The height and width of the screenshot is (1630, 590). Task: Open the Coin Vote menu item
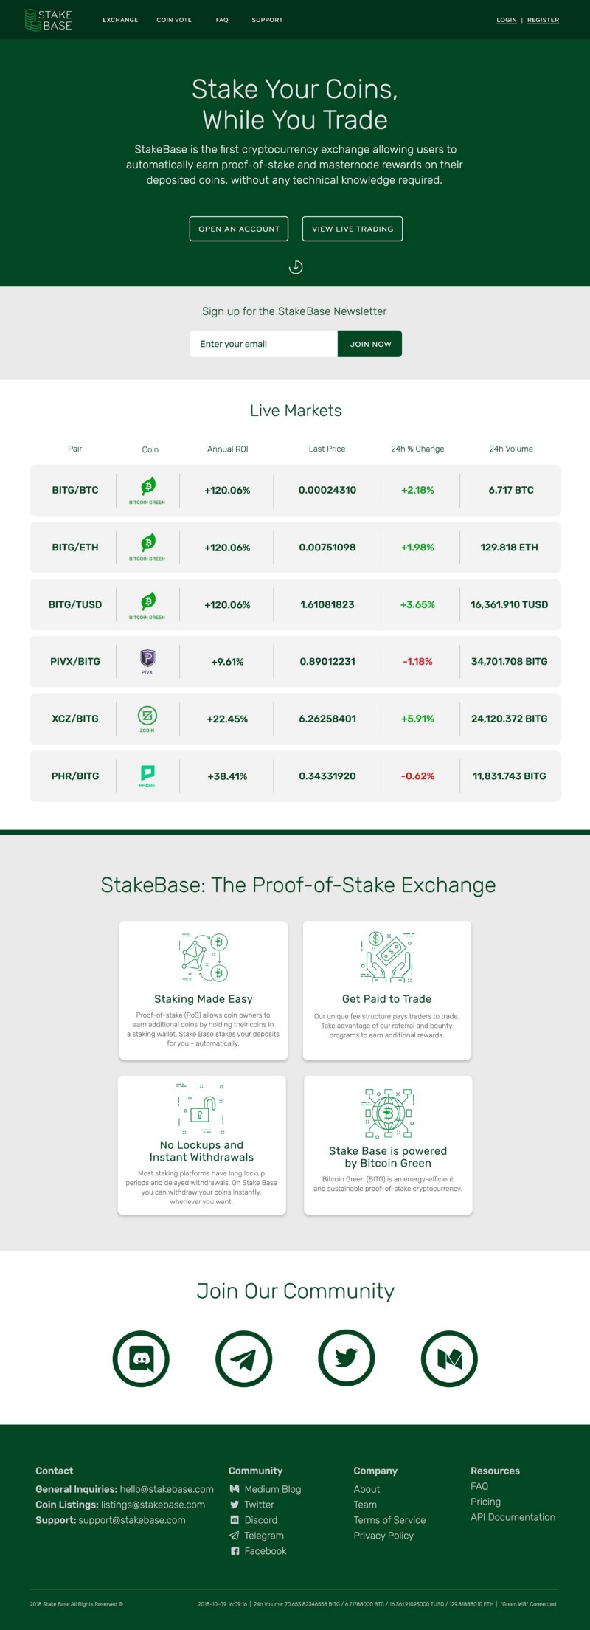174,20
